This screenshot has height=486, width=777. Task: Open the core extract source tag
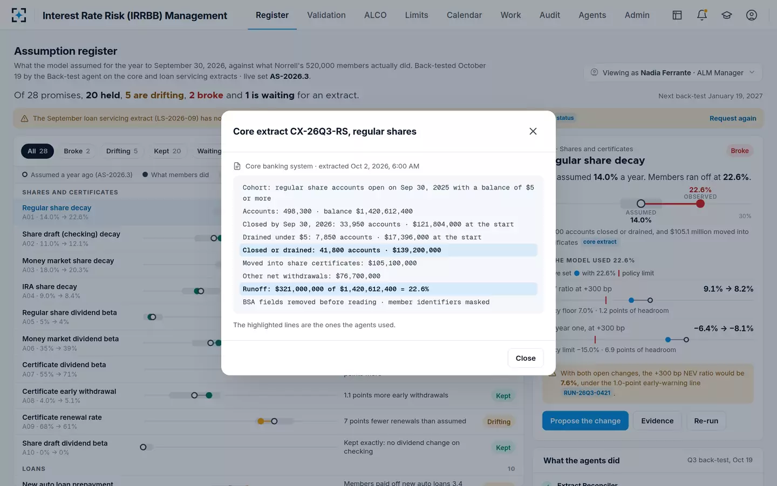point(599,242)
